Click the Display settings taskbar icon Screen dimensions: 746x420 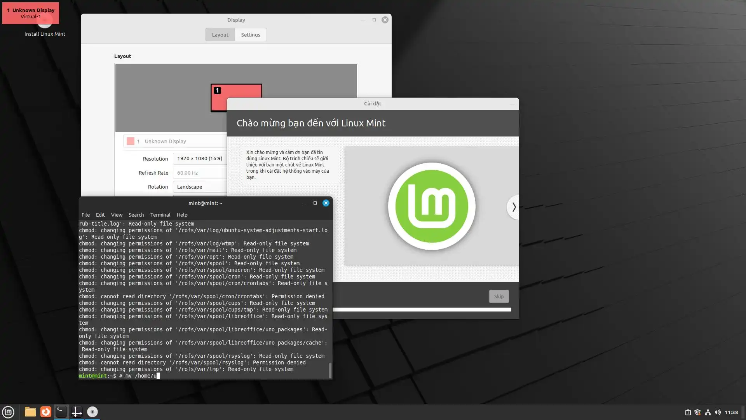point(77,412)
